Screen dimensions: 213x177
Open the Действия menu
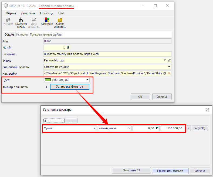point(28,13)
